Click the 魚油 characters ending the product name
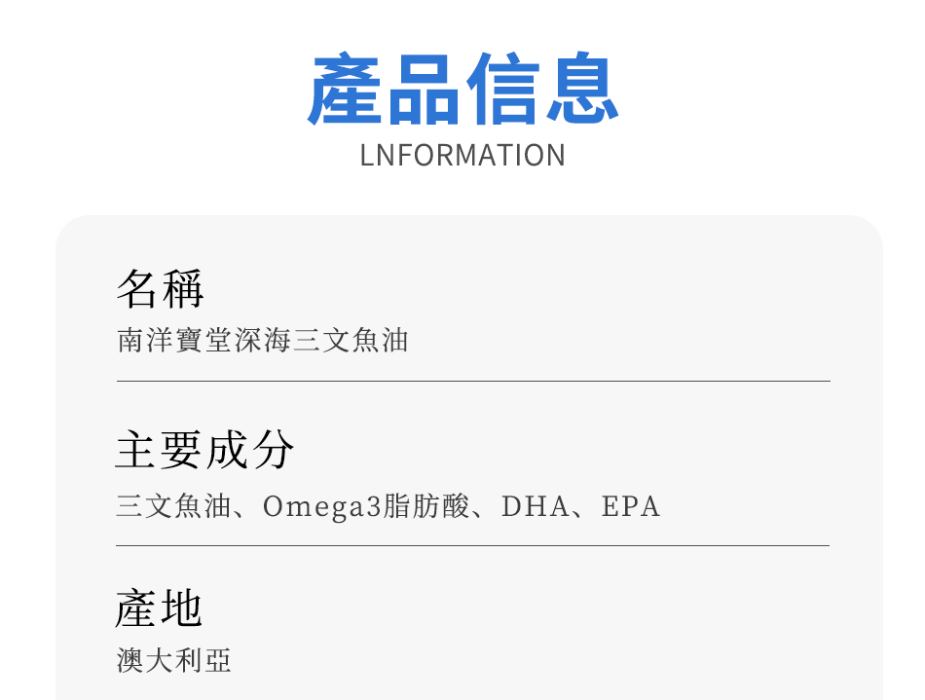This screenshot has width=925, height=700. pyautogui.click(x=379, y=341)
